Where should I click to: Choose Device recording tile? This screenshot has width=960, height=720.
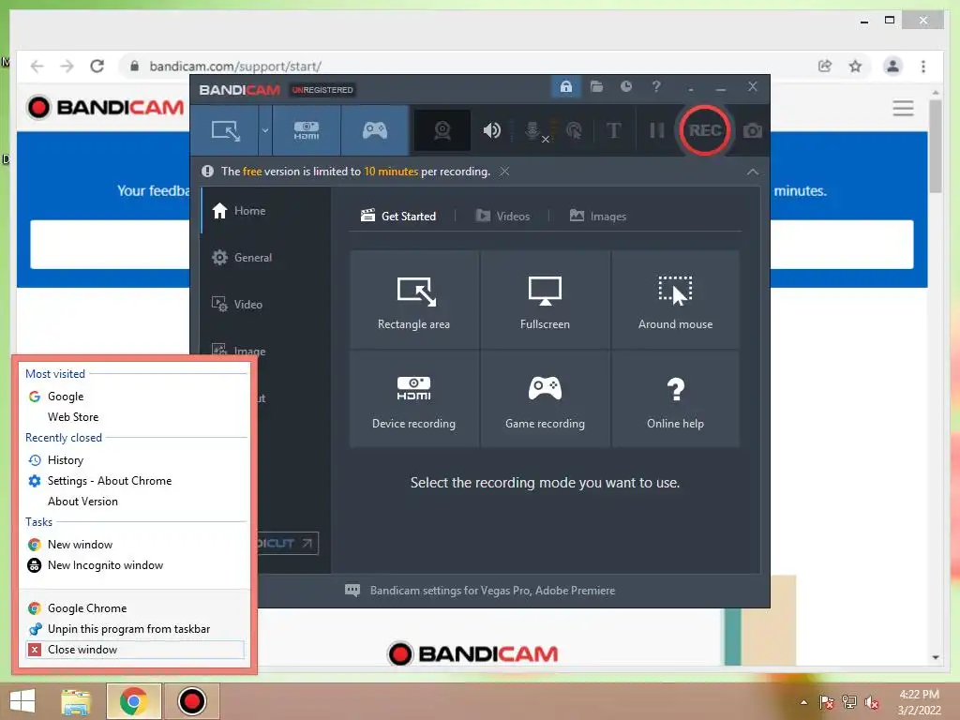[413, 398]
